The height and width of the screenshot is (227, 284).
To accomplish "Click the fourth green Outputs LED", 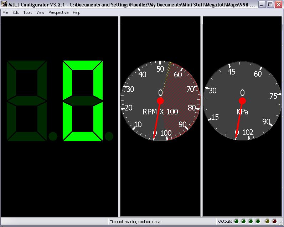I will (x=258, y=221).
